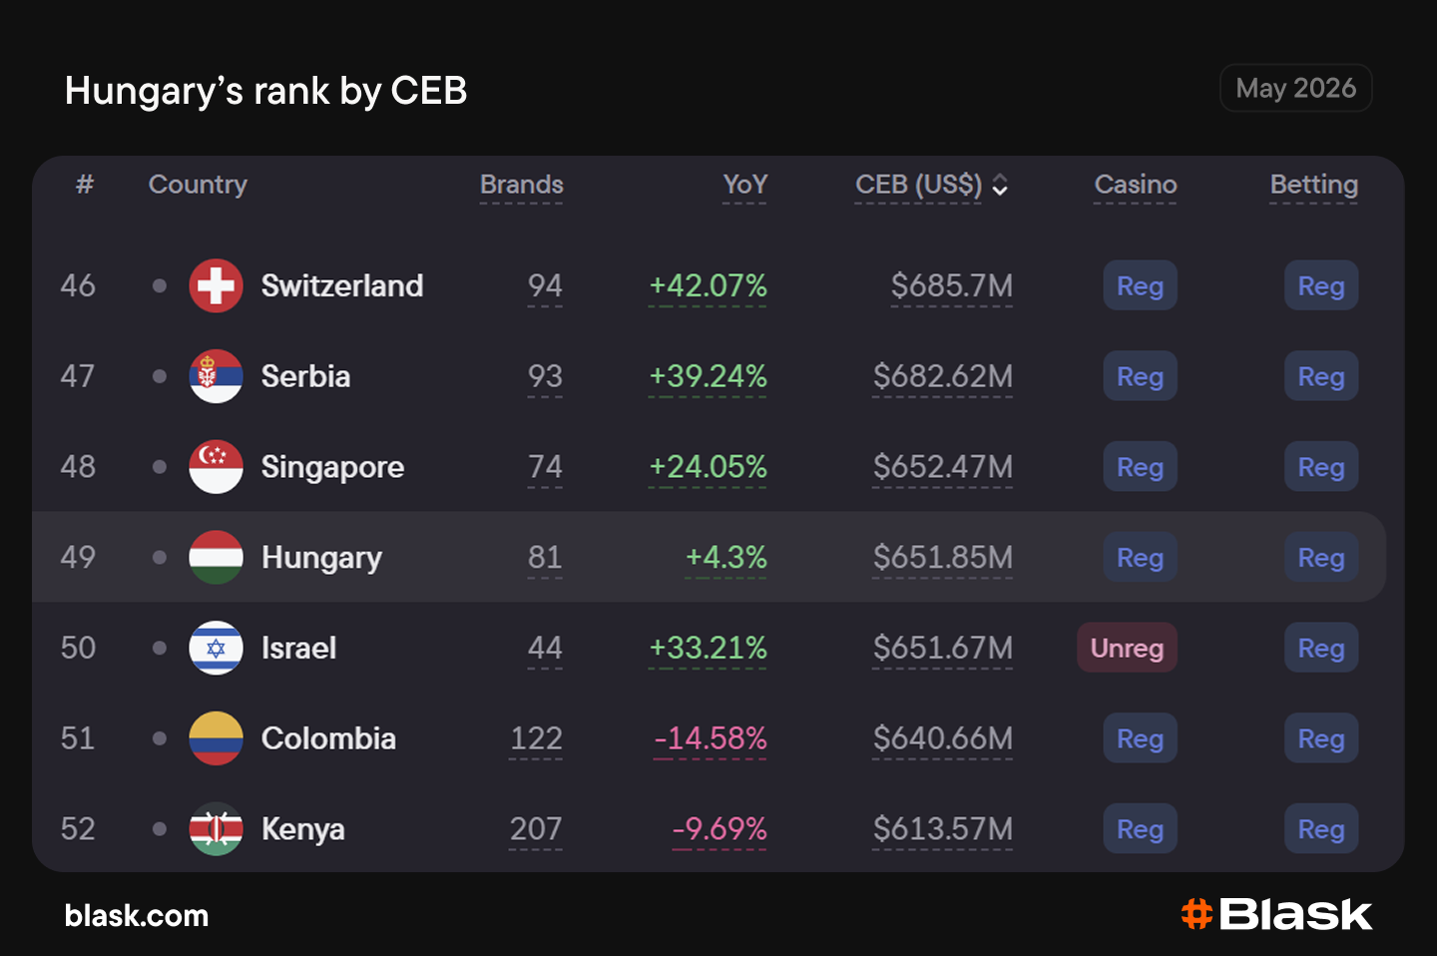Select the Brands column header
This screenshot has width=1437, height=956.
coord(521,185)
